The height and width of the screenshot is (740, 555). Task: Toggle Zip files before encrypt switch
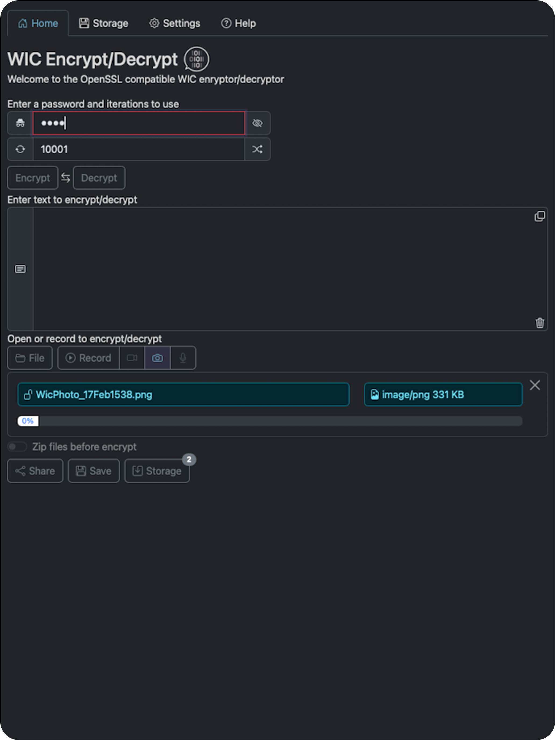(x=17, y=447)
